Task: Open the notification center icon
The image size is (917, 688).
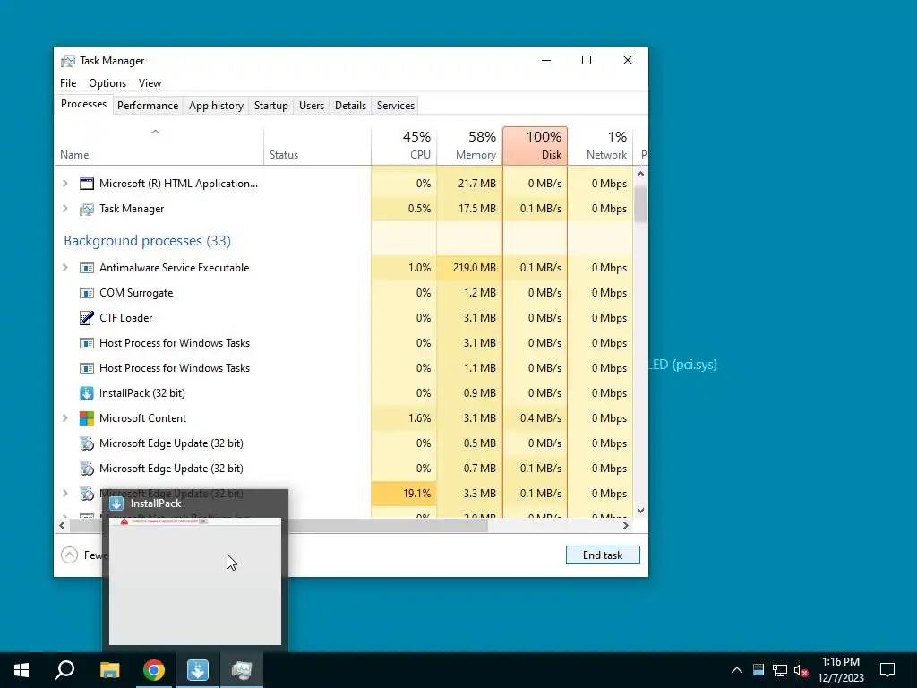Action: (x=887, y=670)
